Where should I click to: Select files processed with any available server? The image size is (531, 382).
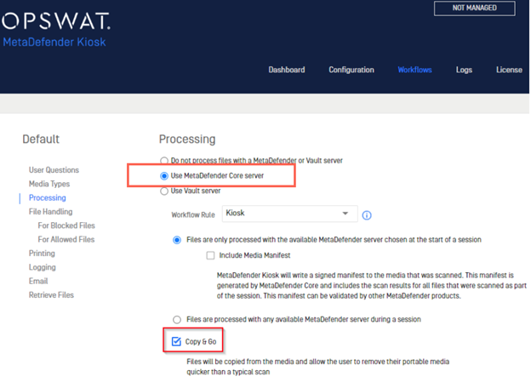177,319
